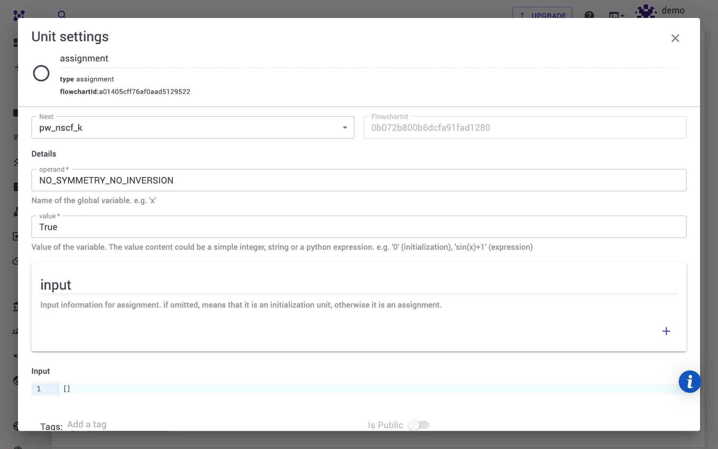Click the demo account avatar icon
Screen dimensions: 718x449
coord(646,12)
